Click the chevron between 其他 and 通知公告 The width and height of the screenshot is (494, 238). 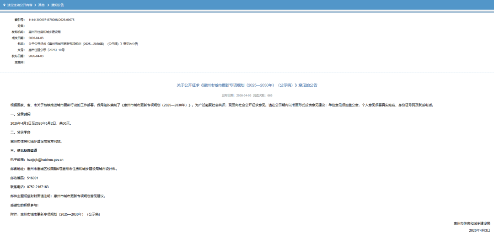48,5
